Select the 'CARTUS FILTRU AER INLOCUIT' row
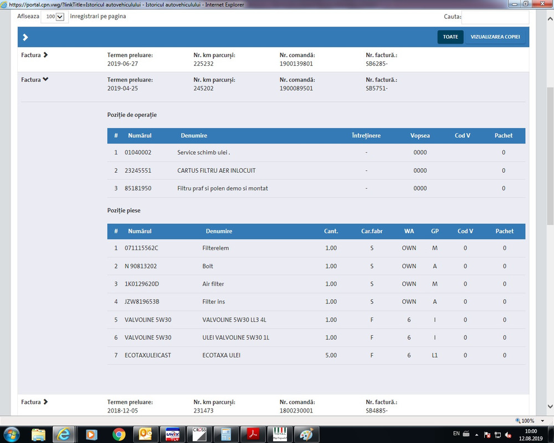The image size is (554, 443). [x=316, y=171]
